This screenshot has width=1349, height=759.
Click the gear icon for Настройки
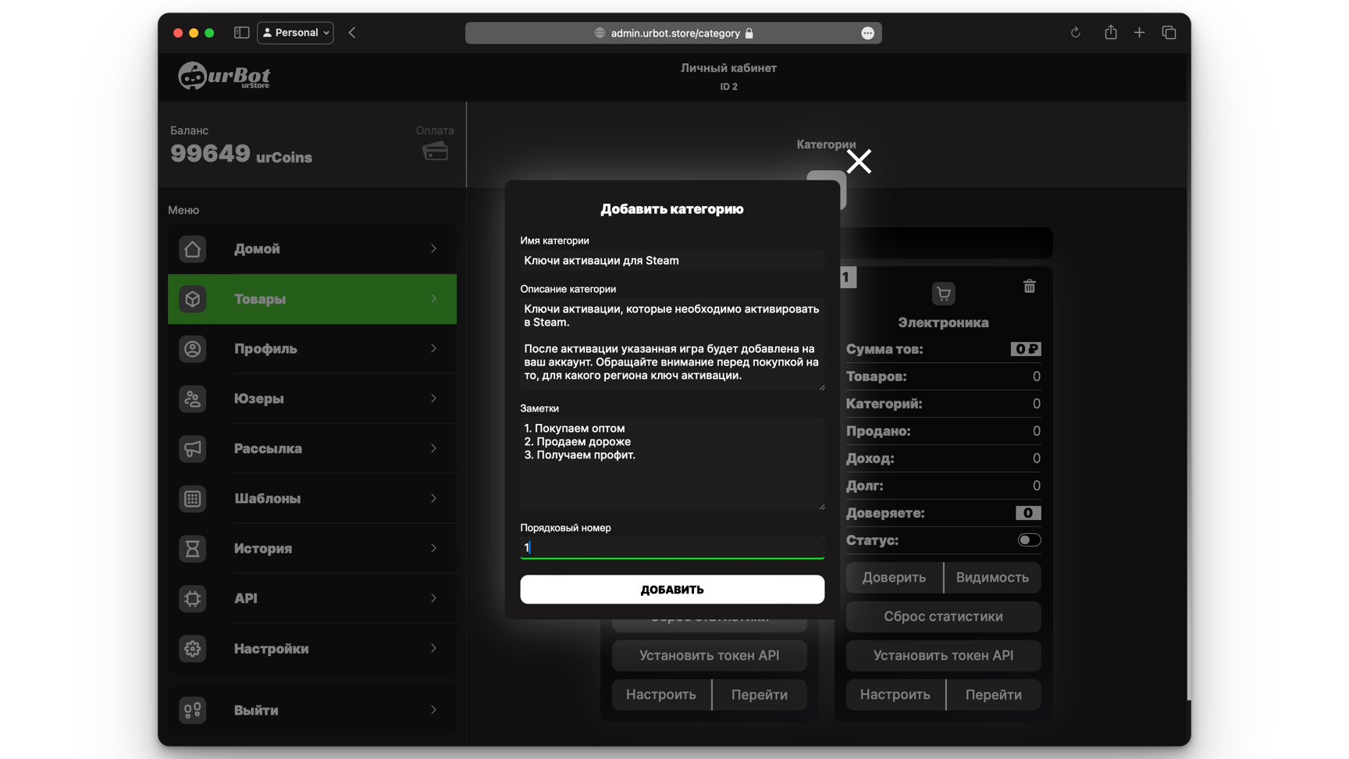(192, 649)
